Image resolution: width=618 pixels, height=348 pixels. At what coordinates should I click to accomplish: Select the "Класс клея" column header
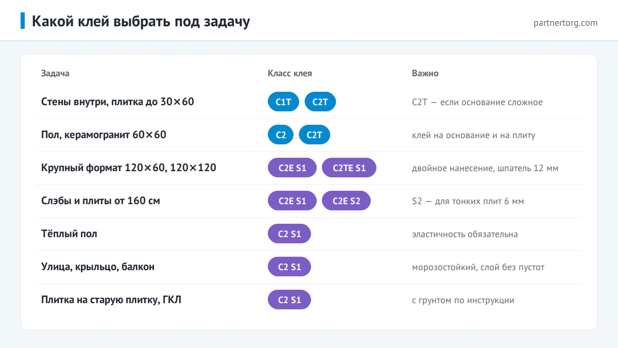point(290,73)
